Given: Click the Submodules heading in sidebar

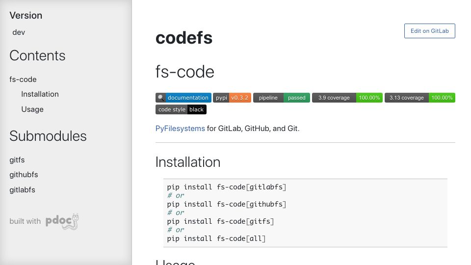Looking at the screenshot, I should (x=48, y=136).
